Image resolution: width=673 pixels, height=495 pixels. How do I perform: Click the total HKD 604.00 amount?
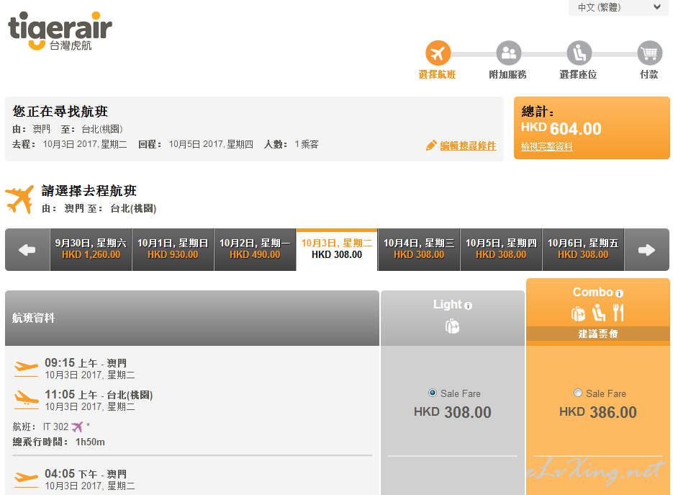coord(561,129)
